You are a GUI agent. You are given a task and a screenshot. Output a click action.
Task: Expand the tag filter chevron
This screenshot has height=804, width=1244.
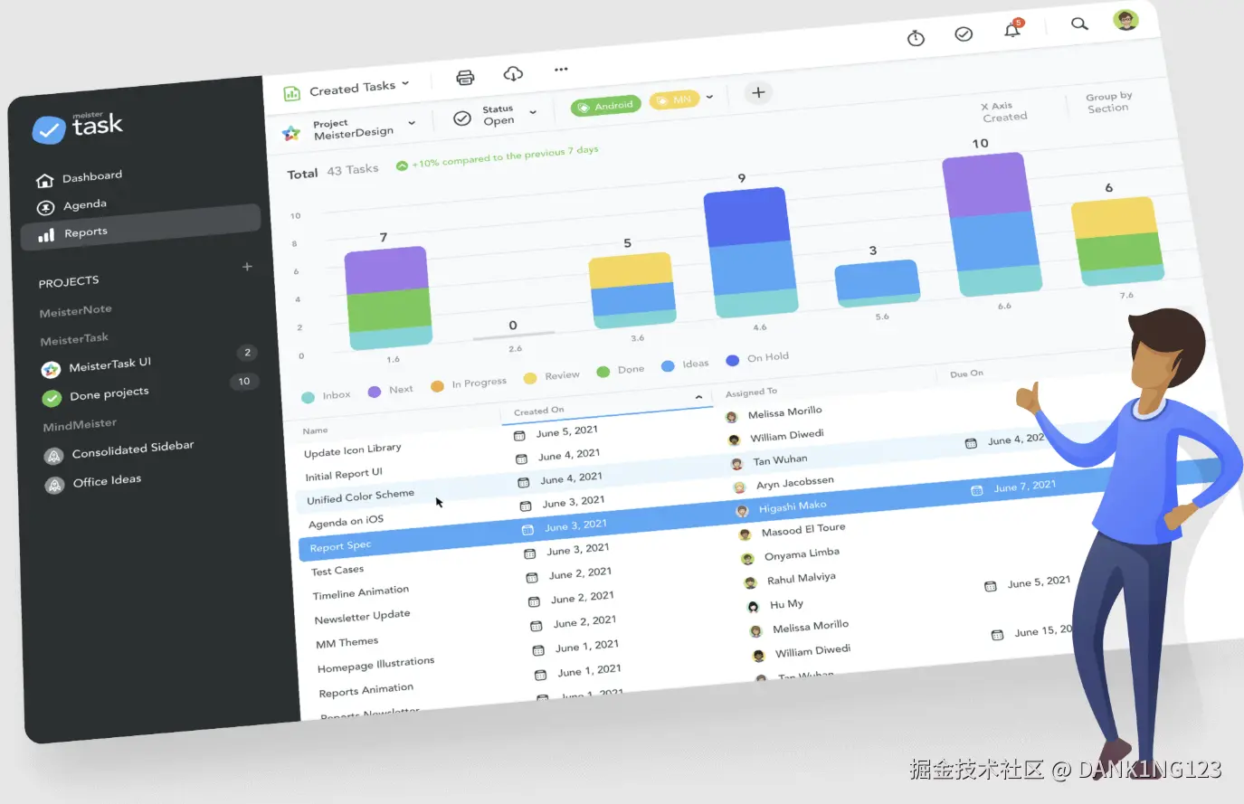pos(709,97)
